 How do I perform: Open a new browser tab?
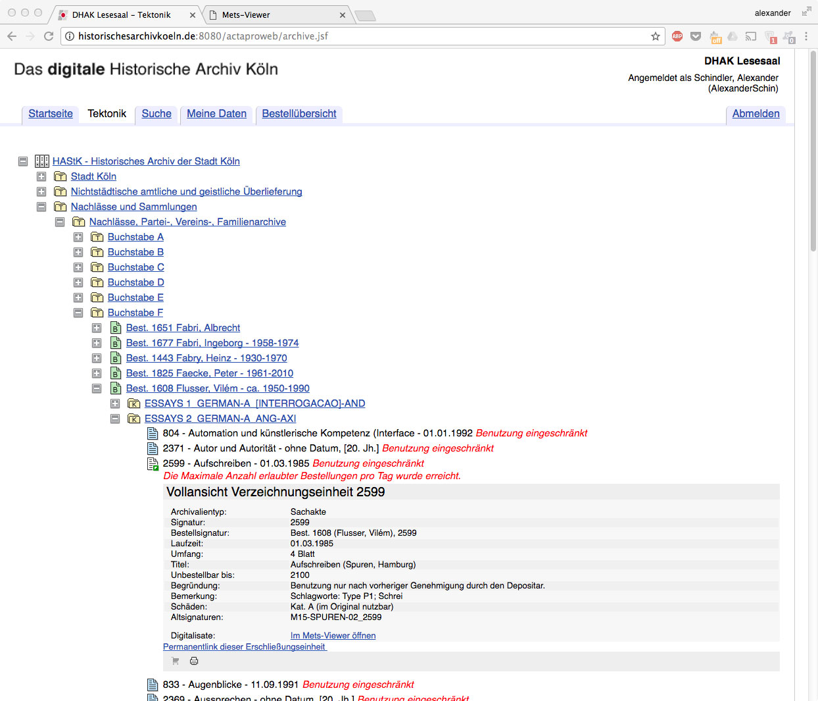tap(365, 16)
